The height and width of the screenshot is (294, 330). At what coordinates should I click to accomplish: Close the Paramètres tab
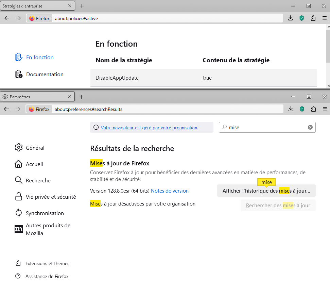click(69, 97)
